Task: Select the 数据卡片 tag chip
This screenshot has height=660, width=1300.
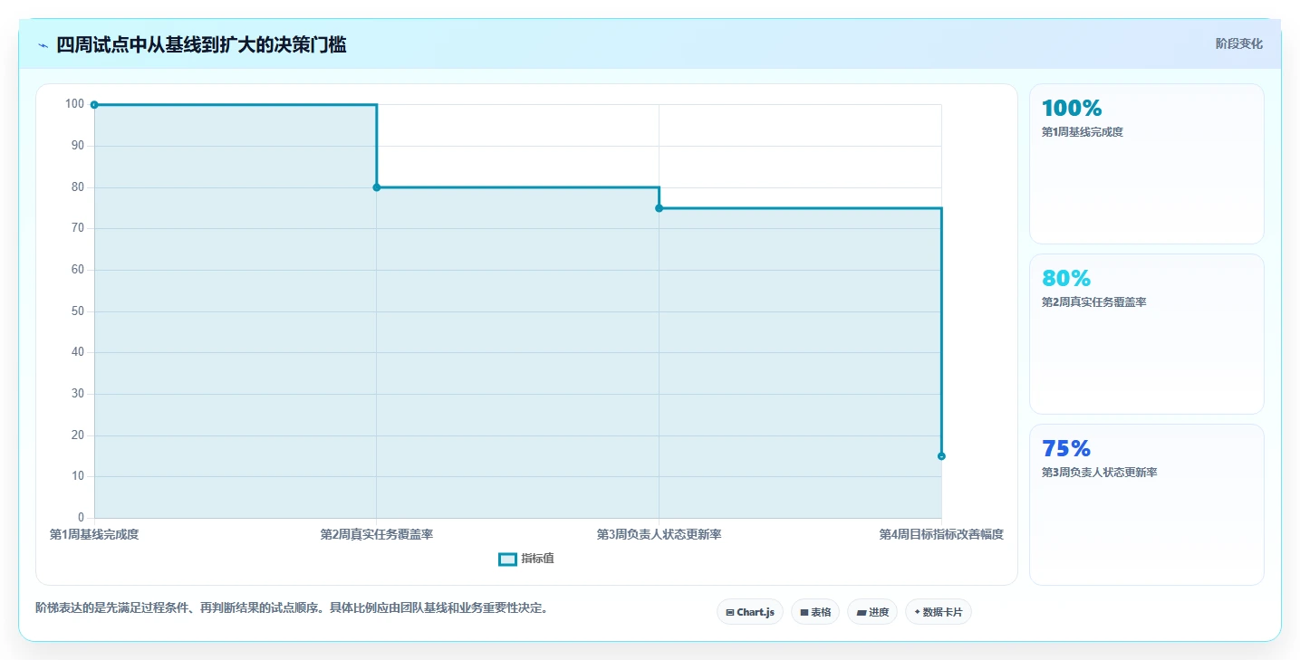Action: tap(938, 612)
